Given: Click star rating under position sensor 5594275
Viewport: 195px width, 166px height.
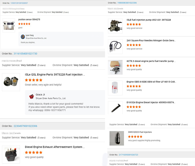Looking at the screenshot, I should point(24,24).
